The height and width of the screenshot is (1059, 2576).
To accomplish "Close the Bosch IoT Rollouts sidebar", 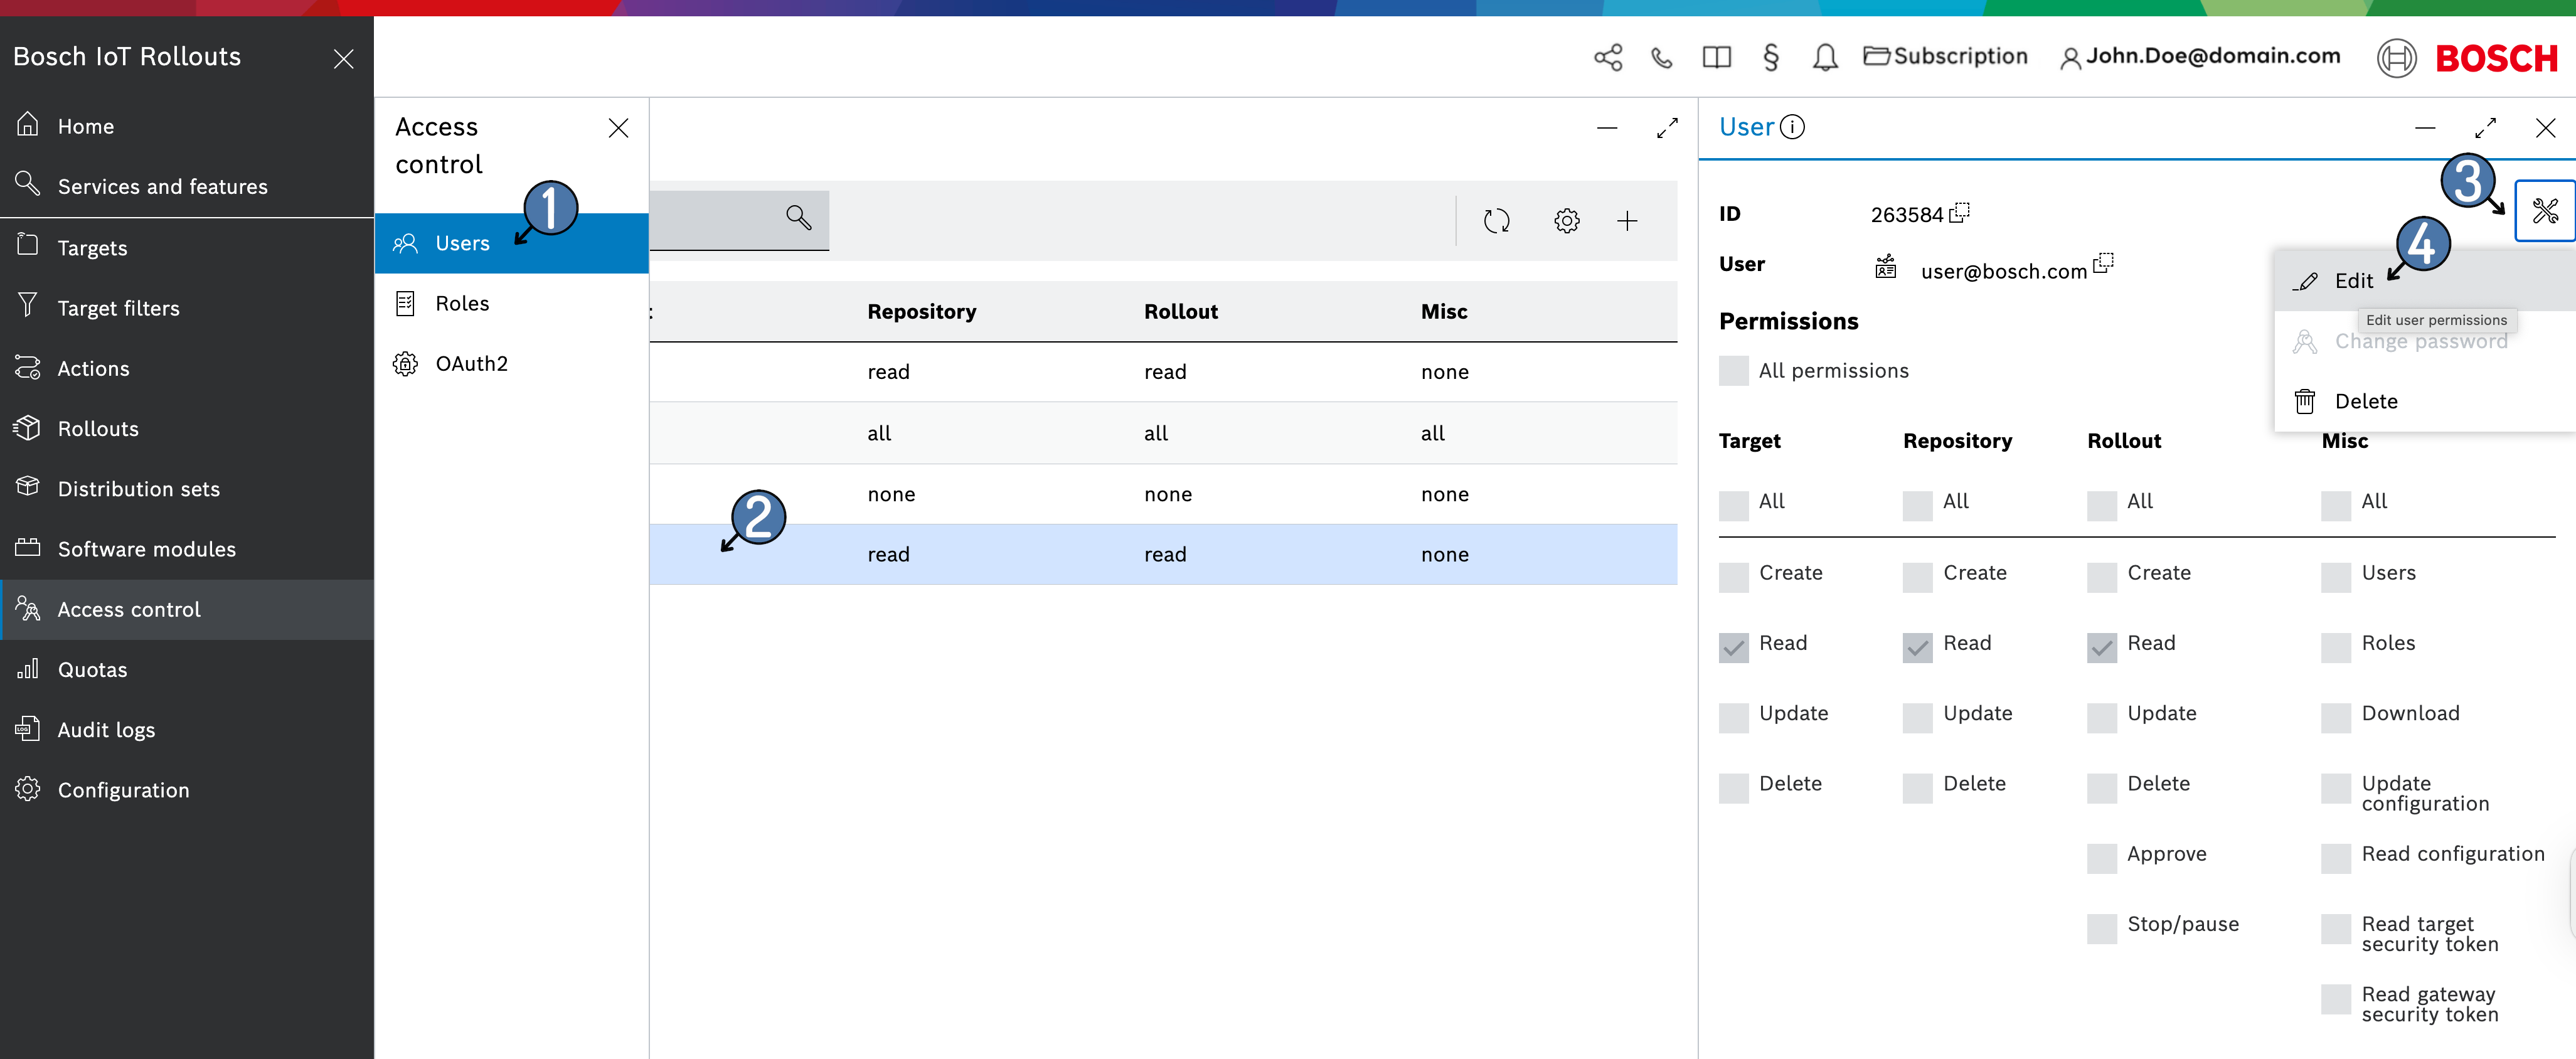I will (343, 59).
